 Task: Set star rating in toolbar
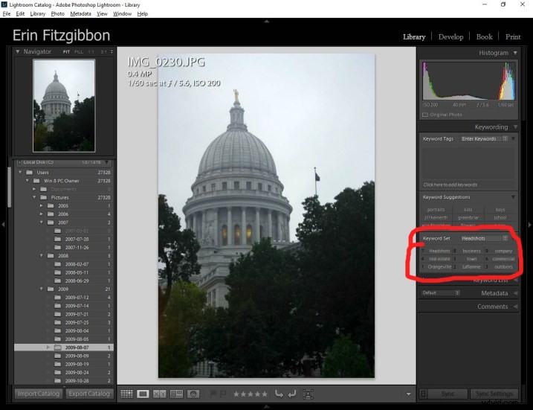(251, 394)
